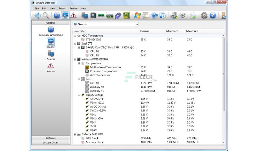Image resolution: width=260 pixels, height=151 pixels.
Task: Select the Memory Clock row
Action: click(147, 142)
